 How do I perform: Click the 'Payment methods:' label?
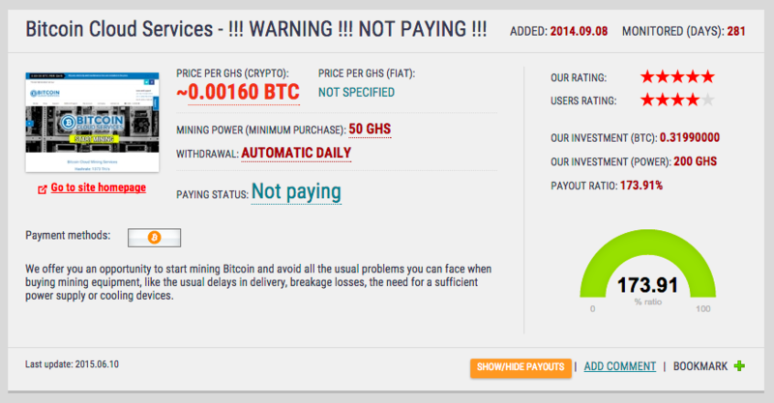pos(68,235)
